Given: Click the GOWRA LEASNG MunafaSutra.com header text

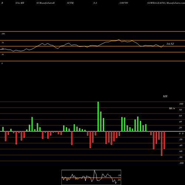Looking at the screenshot, I should (x=166, y=3).
